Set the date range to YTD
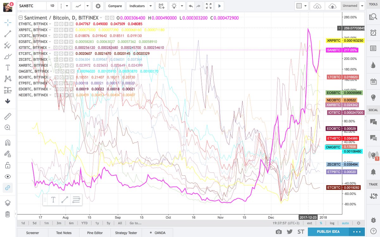Screen dimensions: 380x237 coord(85,223)
